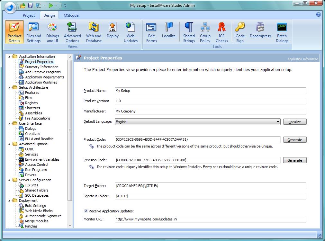325x241 pixels.
Task: Select Summary Information in the tree
Action: pos(42,67)
